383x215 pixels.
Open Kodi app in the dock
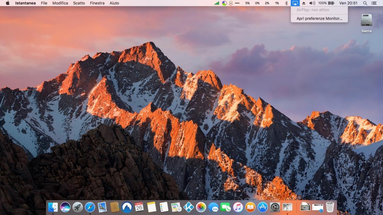pos(189,207)
